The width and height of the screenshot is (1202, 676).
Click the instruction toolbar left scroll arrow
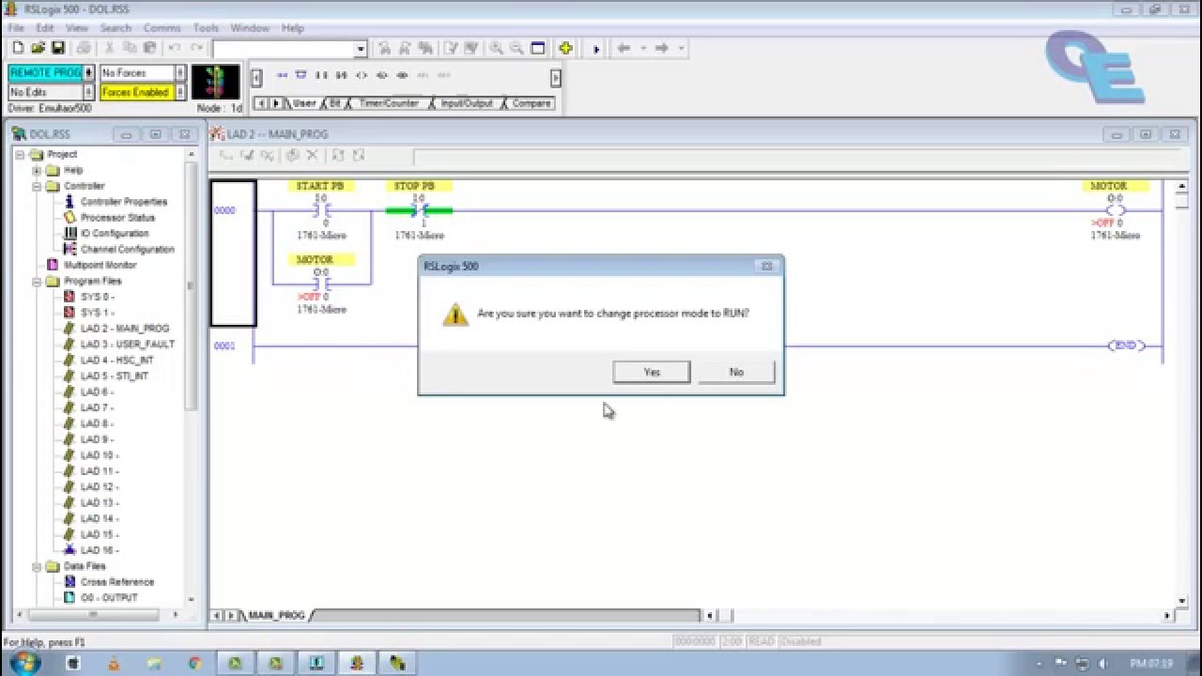pos(257,79)
